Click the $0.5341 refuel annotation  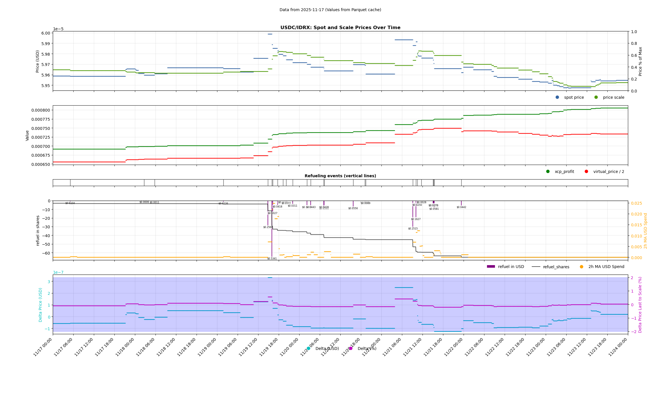pos(272,259)
